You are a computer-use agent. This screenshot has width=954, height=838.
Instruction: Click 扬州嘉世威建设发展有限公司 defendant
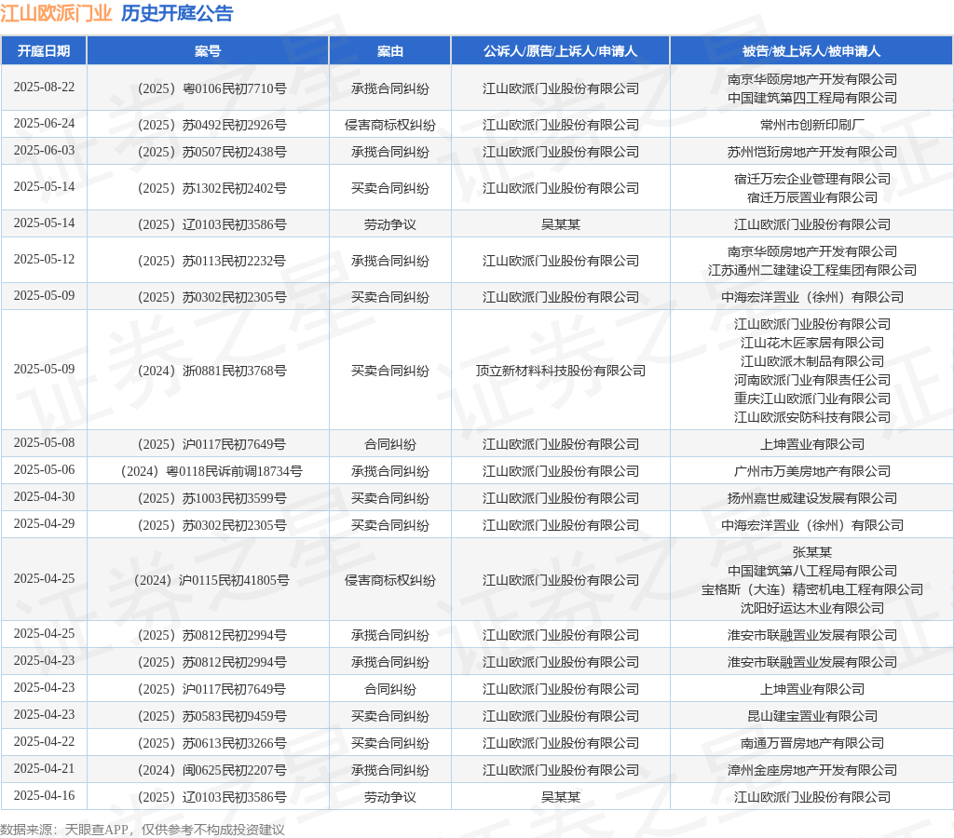[x=812, y=499]
